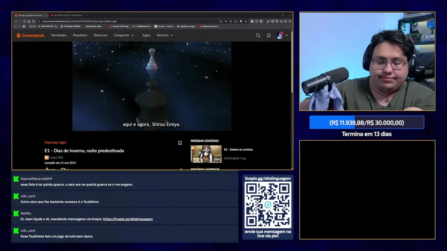The height and width of the screenshot is (251, 447).
Task: Open the Crunchyroll search icon
Action: click(x=258, y=35)
